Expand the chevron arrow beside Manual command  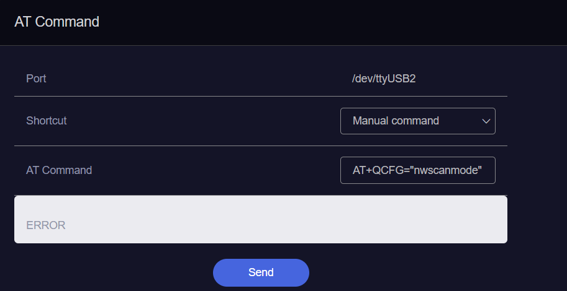[x=486, y=121]
